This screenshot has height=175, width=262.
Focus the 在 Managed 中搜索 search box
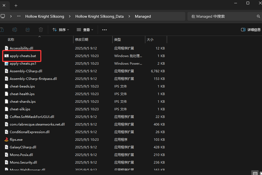[x=222, y=16]
